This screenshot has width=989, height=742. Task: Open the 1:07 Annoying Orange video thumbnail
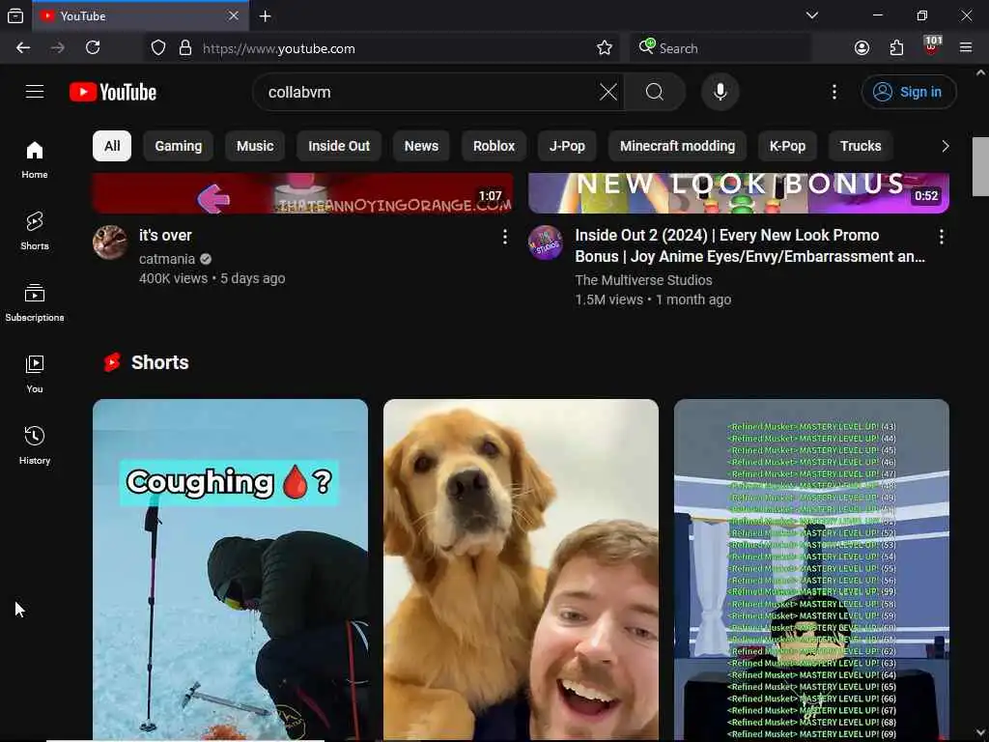(x=302, y=193)
